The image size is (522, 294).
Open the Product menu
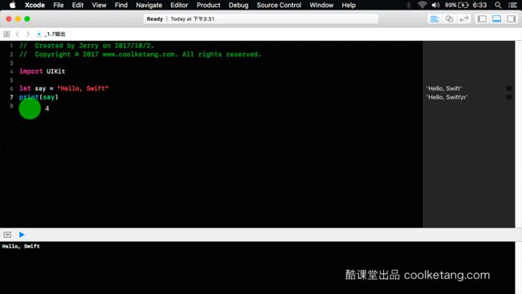pos(208,5)
